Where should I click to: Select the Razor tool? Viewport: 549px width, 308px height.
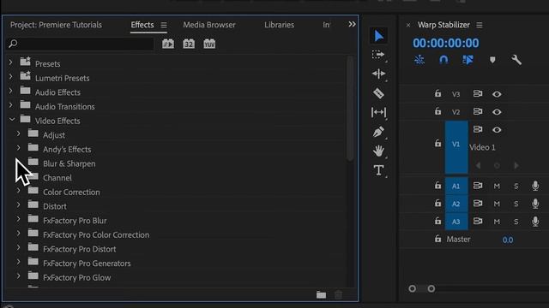click(378, 93)
